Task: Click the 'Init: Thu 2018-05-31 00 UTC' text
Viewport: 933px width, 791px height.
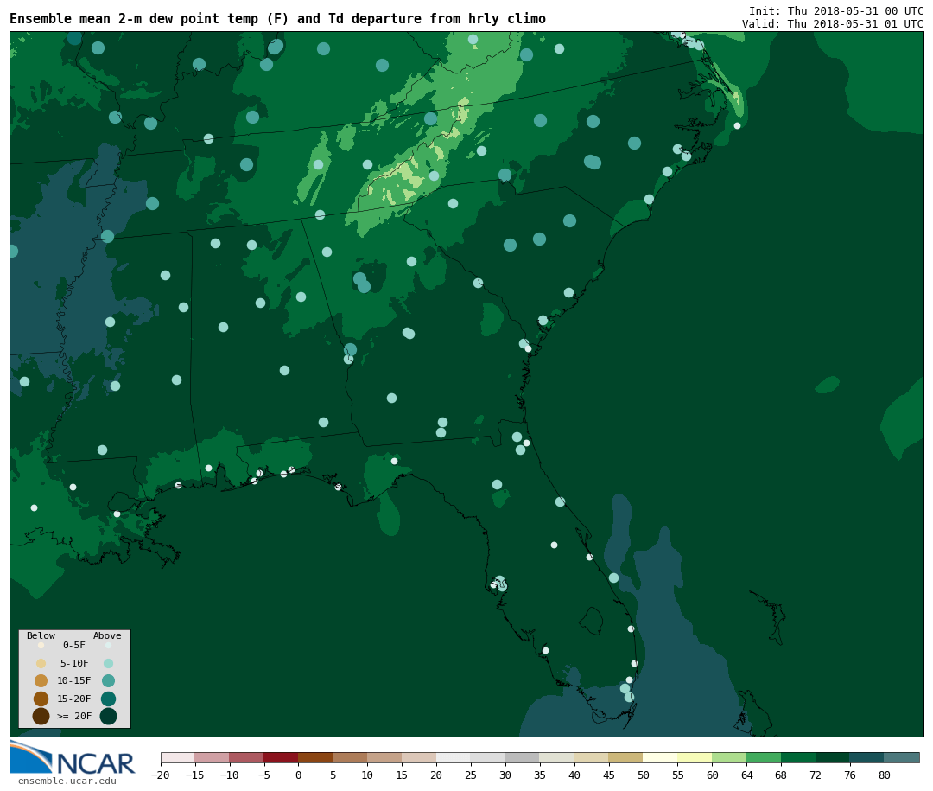Action: [836, 10]
